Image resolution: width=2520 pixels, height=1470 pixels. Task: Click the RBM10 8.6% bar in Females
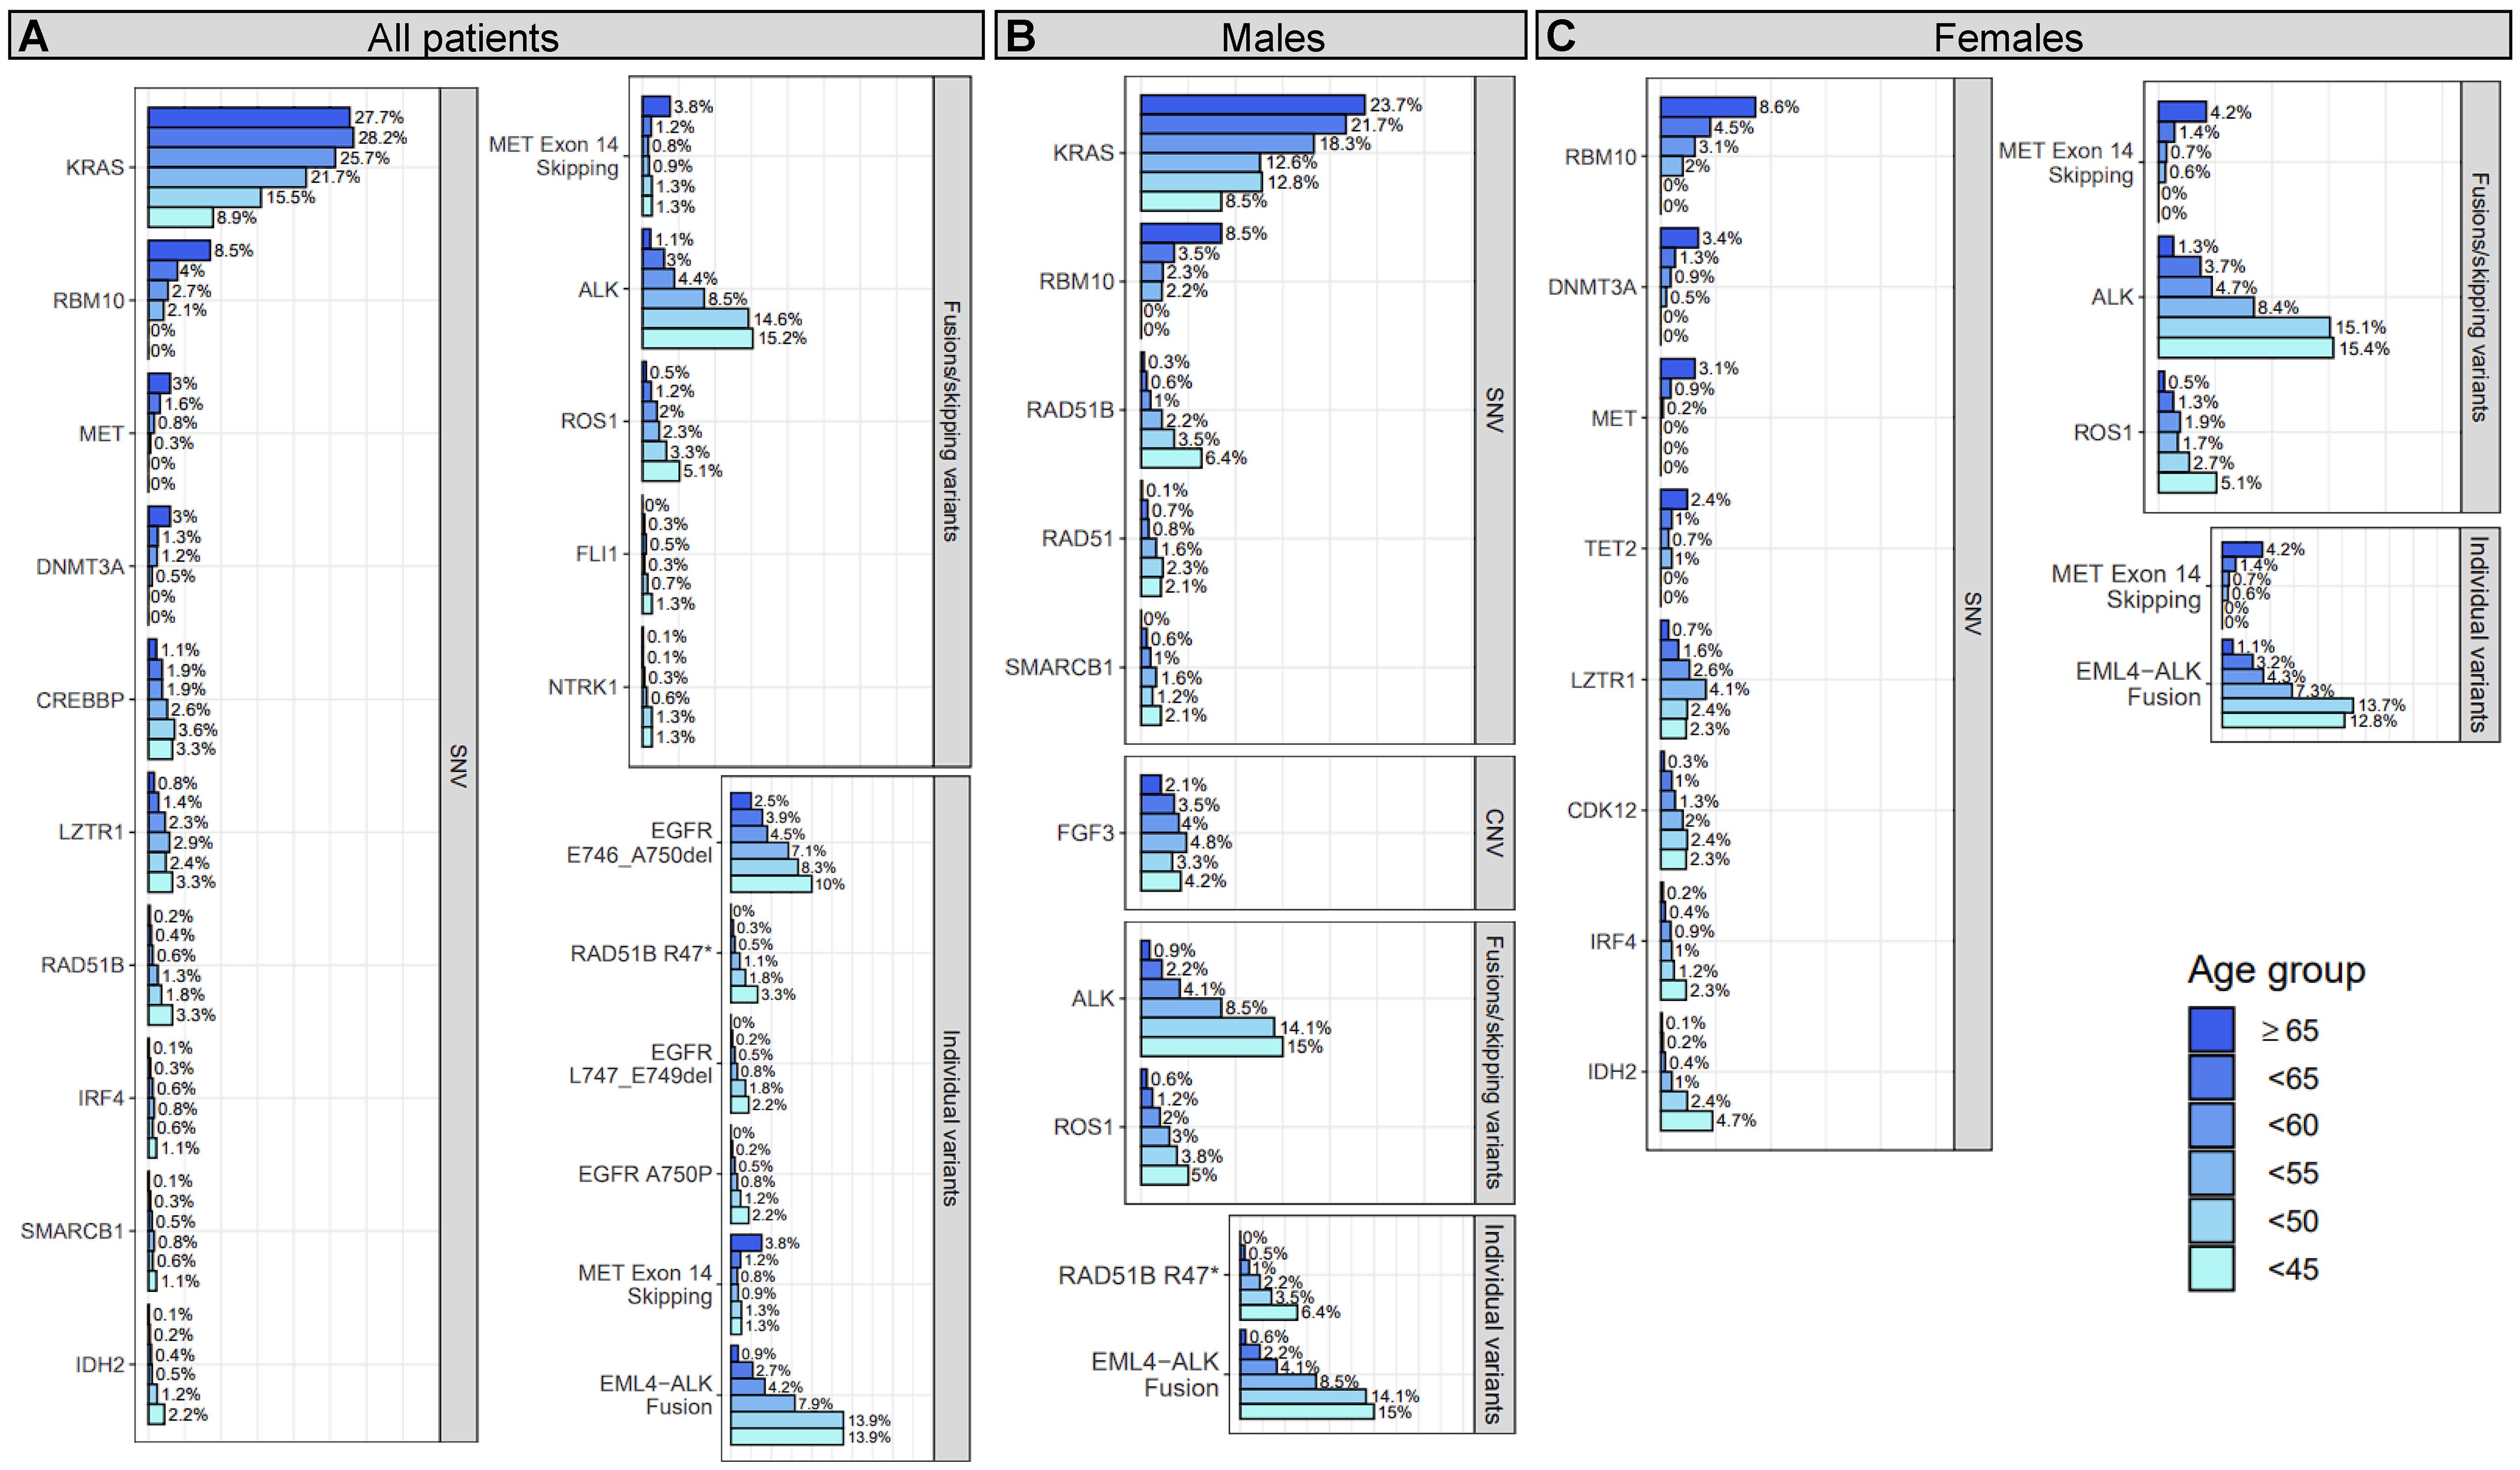[x=1708, y=107]
